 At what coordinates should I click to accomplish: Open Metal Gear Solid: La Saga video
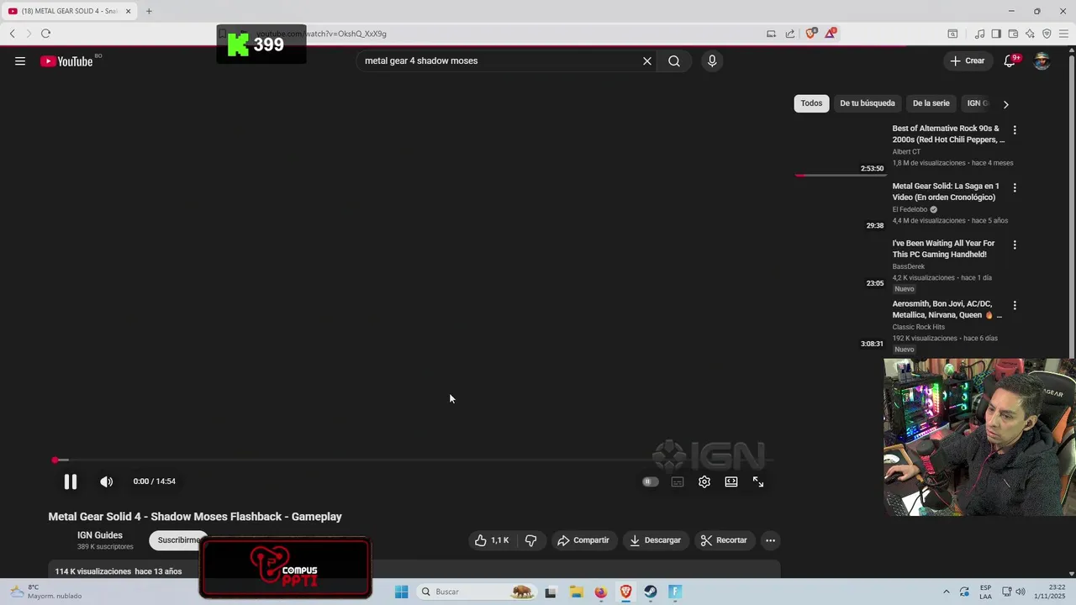[x=946, y=192]
